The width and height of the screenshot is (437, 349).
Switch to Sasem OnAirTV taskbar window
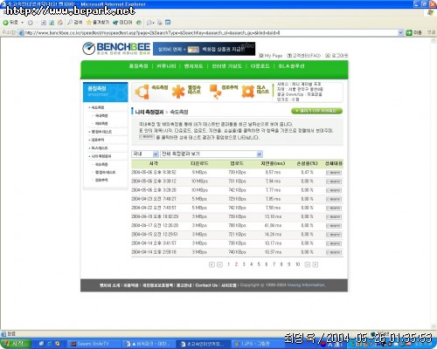click(x=94, y=344)
